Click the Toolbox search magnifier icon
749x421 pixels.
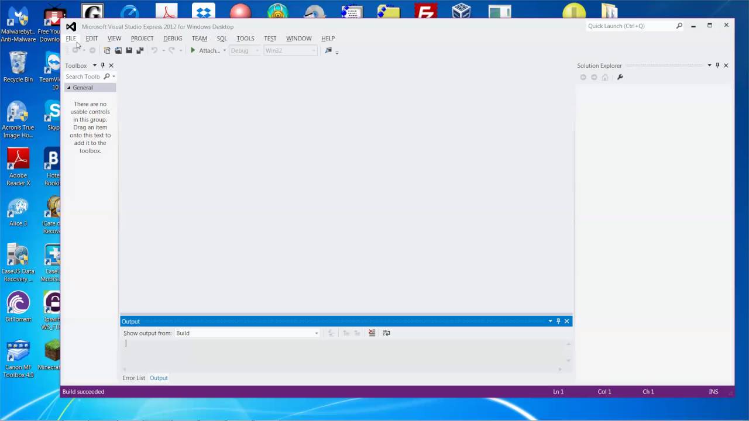(x=106, y=77)
